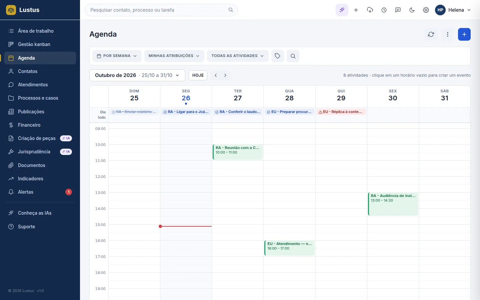Click the Lustus logo icon

[x=11, y=10]
